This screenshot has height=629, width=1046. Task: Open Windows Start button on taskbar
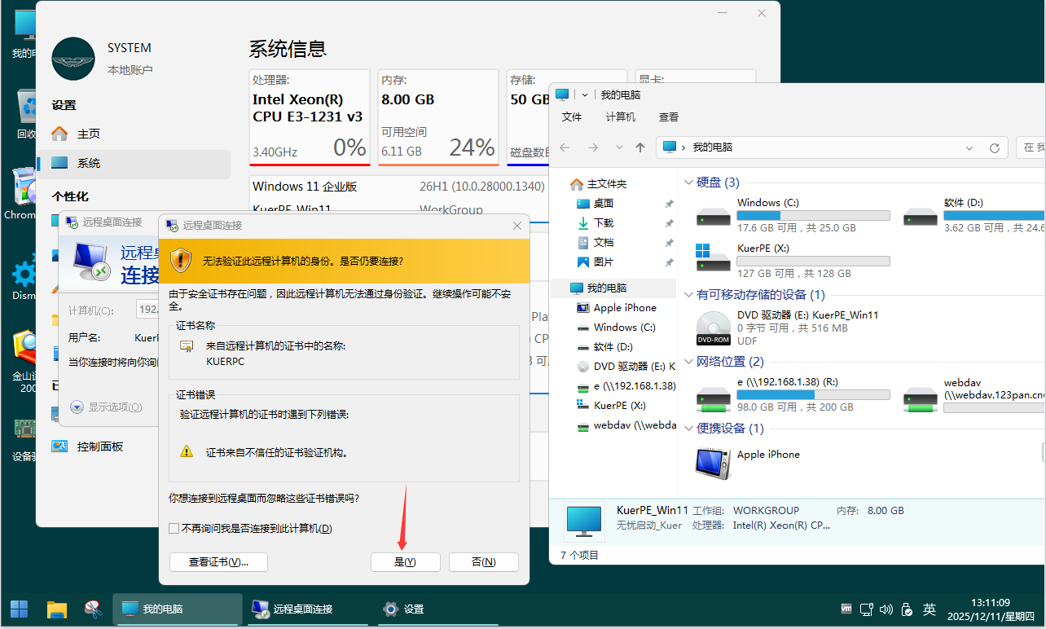point(19,609)
